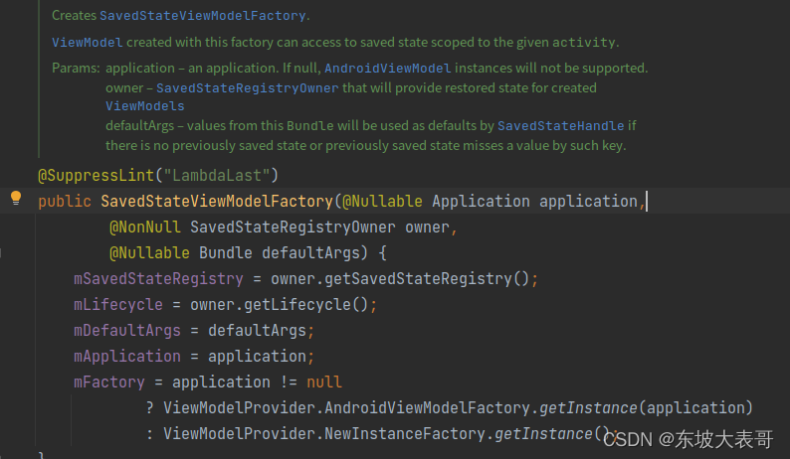Follow the ViewModel documentation link
790x459 pixels.
pos(88,43)
